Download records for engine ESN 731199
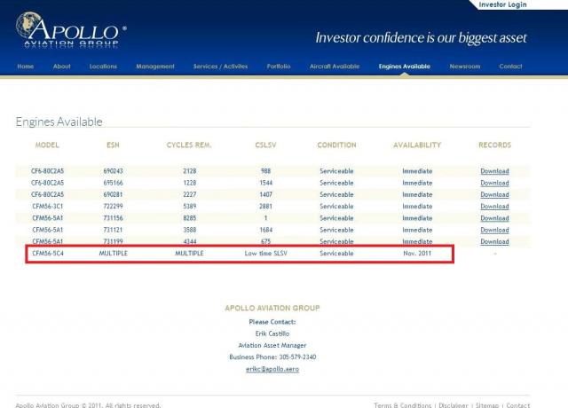This screenshot has height=408, width=568. tap(494, 241)
